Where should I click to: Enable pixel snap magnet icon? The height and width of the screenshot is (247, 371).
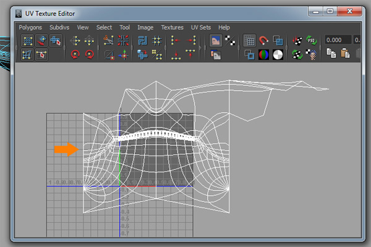264,41
